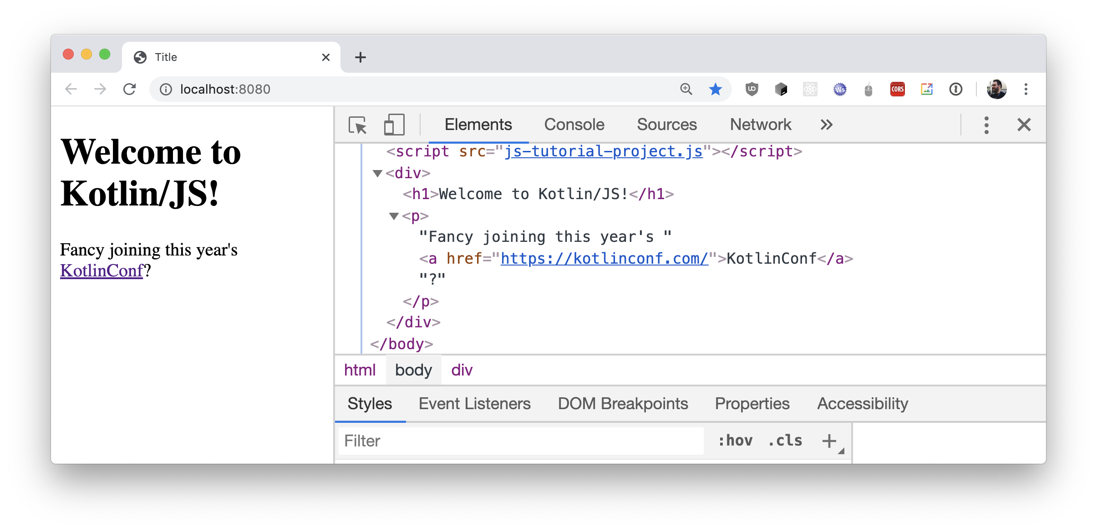Open the Sources tab
Screen dimensions: 1097x531
point(667,125)
